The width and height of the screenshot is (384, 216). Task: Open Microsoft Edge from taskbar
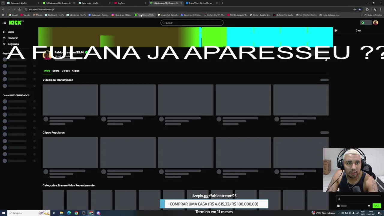point(69,213)
